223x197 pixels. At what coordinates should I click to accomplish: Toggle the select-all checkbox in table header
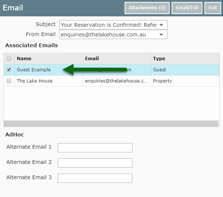[9, 58]
